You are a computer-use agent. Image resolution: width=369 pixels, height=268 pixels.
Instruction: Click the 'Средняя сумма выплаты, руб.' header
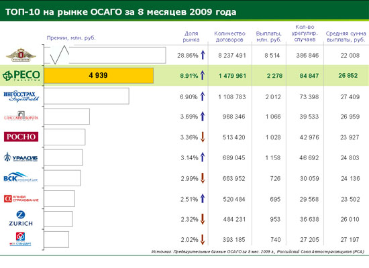pos(346,37)
